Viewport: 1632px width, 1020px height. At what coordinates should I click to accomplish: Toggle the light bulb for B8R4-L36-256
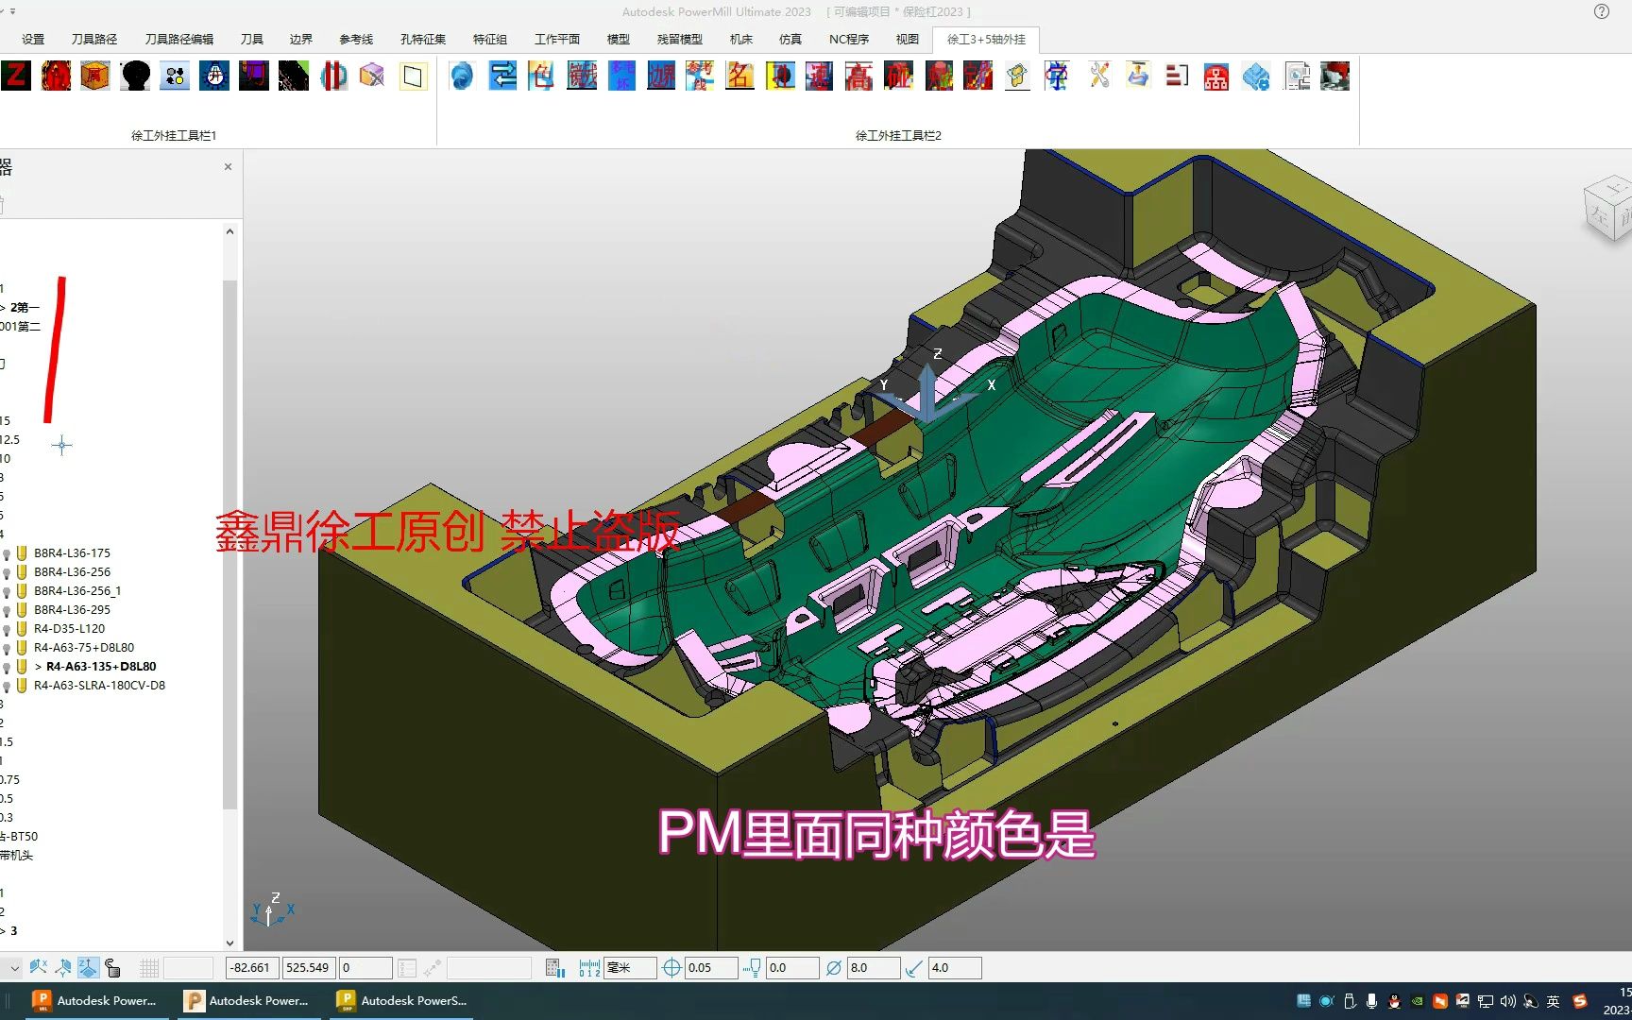pyautogui.click(x=7, y=572)
